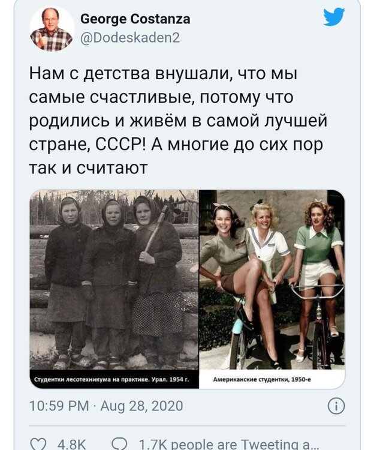Open the Aug 28, 2020 date link
The image size is (374, 450).
141,406
